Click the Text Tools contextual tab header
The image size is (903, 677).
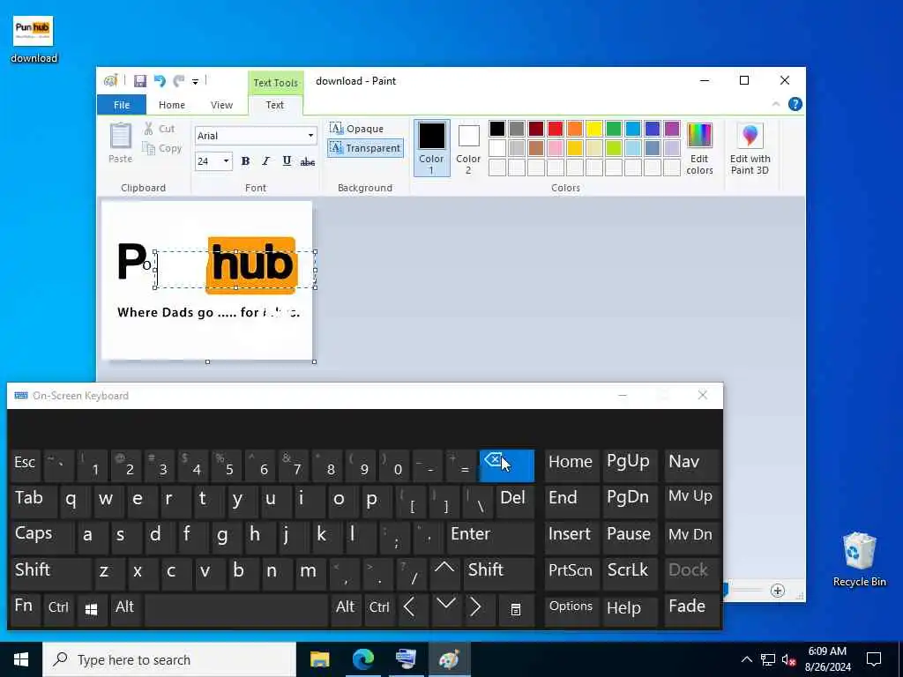(276, 83)
